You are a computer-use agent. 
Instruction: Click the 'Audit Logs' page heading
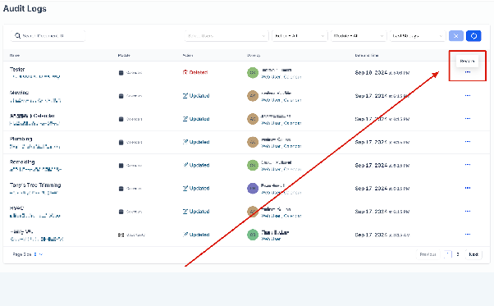point(25,9)
